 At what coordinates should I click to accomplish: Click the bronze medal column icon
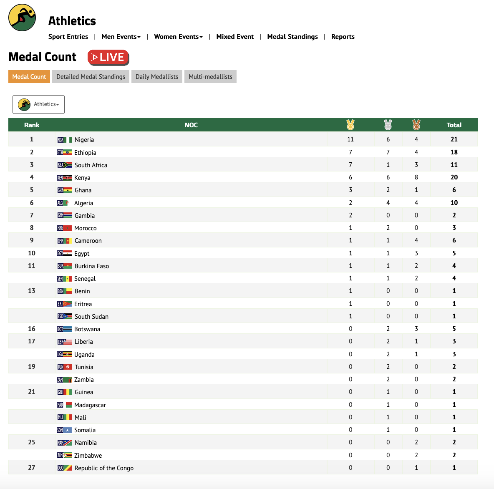pyautogui.click(x=416, y=124)
